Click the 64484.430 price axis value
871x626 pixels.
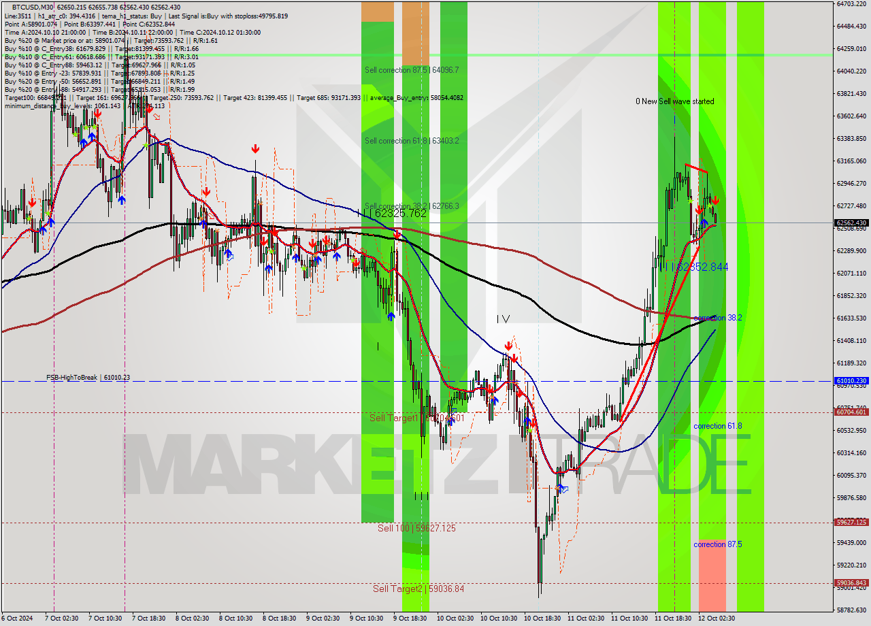pyautogui.click(x=851, y=26)
